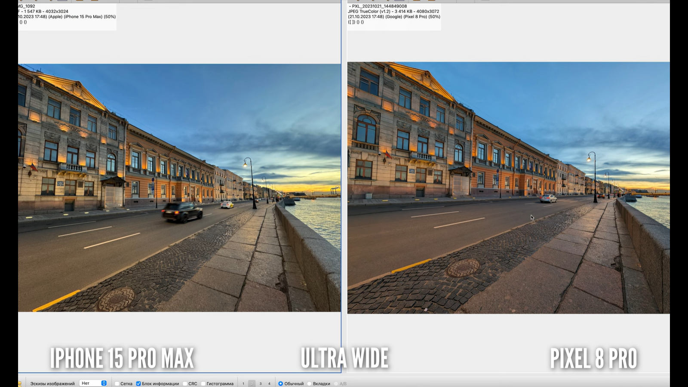Screen dimensions: 688x387
Task: Uncheck the Блок информации checkbox
Action: [138, 384]
